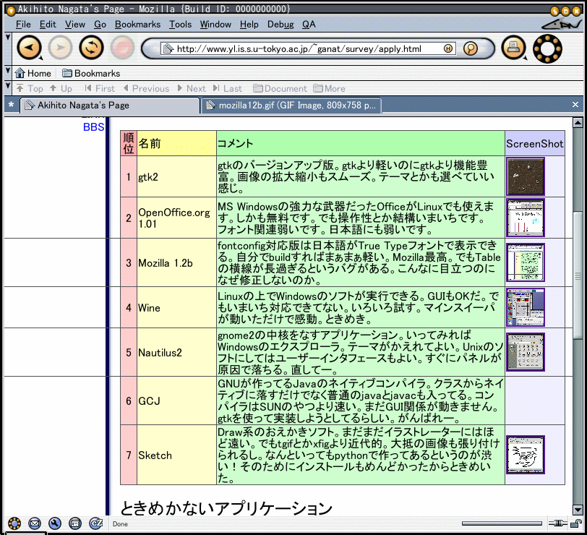
Task: Open the Print button dropdown arrow
Action: 525,58
